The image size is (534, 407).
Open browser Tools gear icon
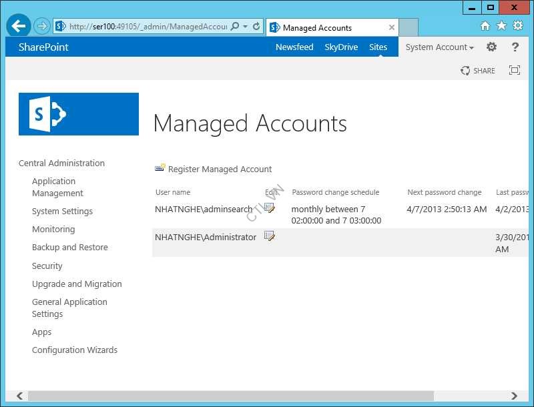[x=518, y=25]
